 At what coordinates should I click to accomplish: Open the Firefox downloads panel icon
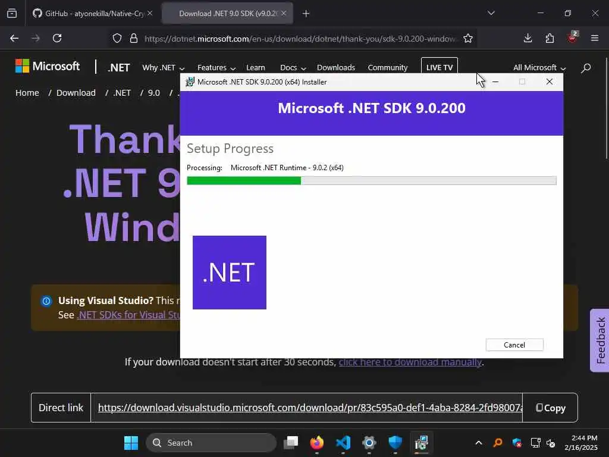[x=528, y=38]
